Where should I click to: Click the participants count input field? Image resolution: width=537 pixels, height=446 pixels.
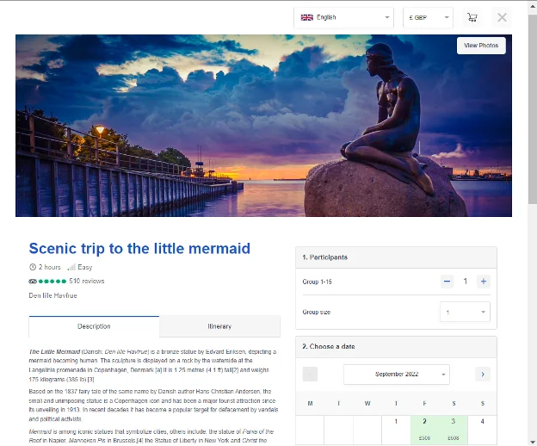click(465, 282)
